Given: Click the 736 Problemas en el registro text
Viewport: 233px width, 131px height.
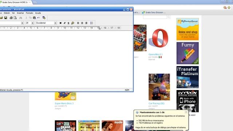Looking at the screenshot, I should coord(150,123).
